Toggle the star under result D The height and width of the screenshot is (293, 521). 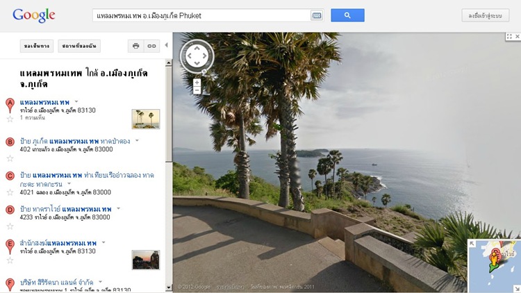tap(10, 226)
